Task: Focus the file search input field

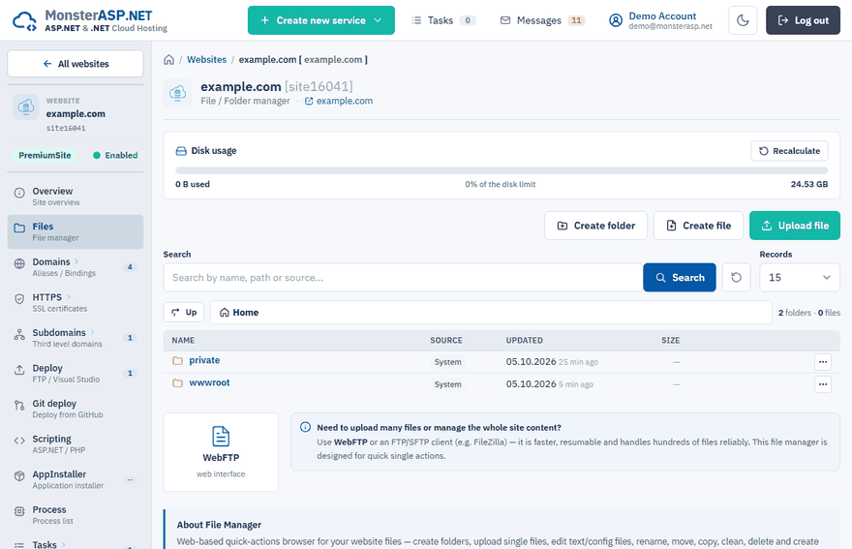Action: pos(403,278)
